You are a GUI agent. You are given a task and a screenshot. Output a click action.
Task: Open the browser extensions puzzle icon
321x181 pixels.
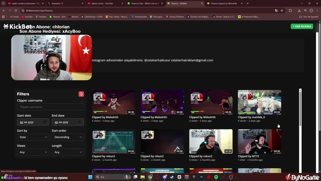(290, 11)
